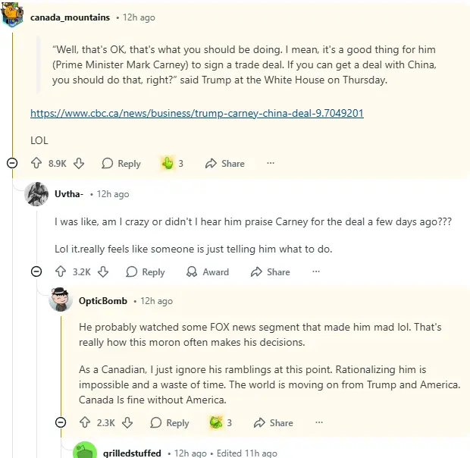Upvote OpticBomb's comment
The image size is (470, 458).
click(x=85, y=422)
